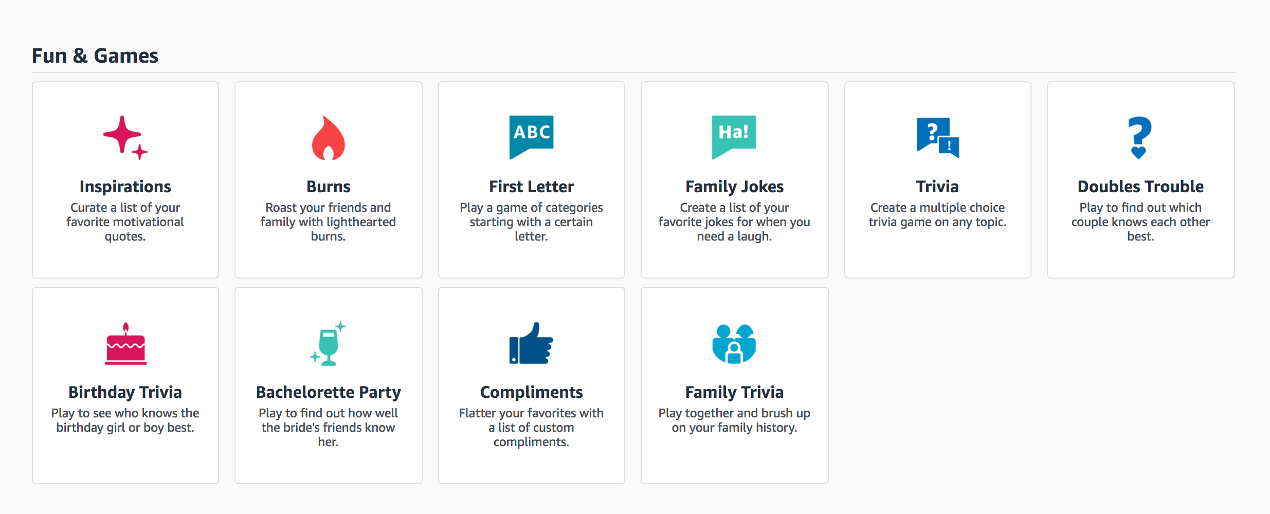Select the First Letter title link
The height and width of the screenshot is (514, 1270).
[531, 186]
